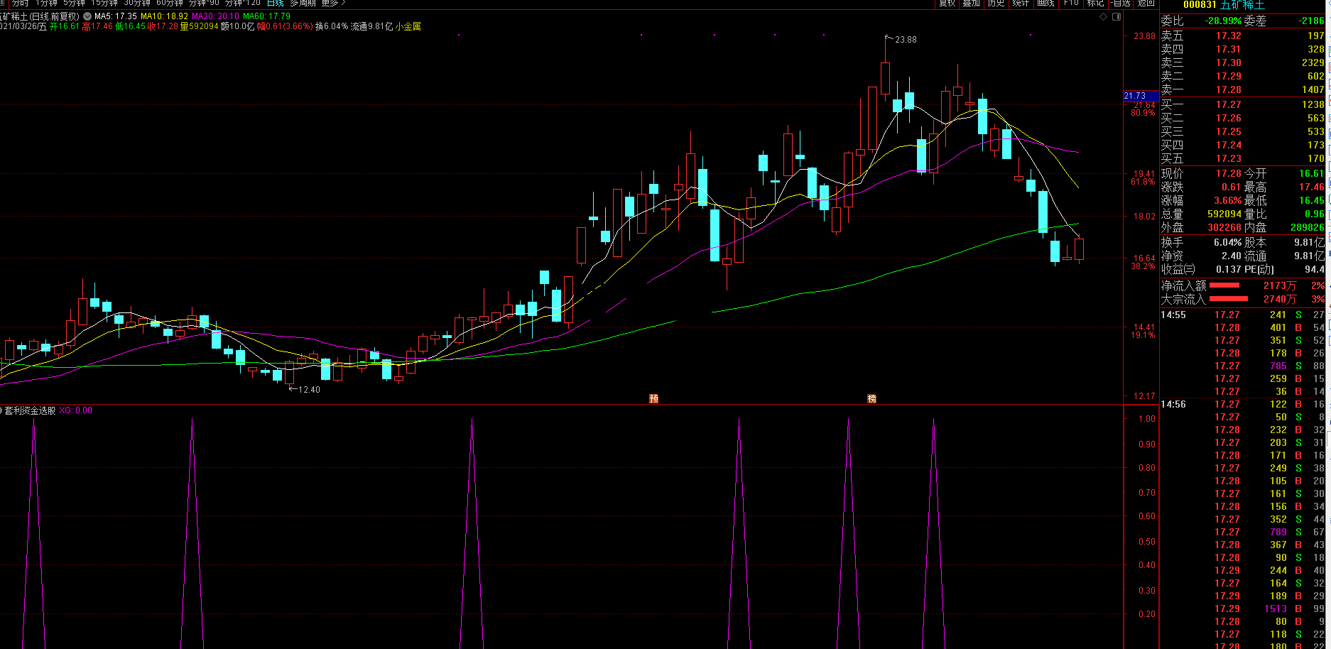
Task: Select the 5分钟 period tab
Action: (x=74, y=3)
